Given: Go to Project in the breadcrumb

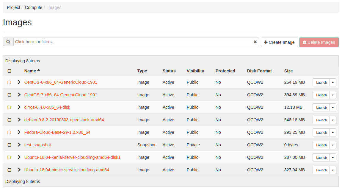Looking at the screenshot, I should point(13,7).
